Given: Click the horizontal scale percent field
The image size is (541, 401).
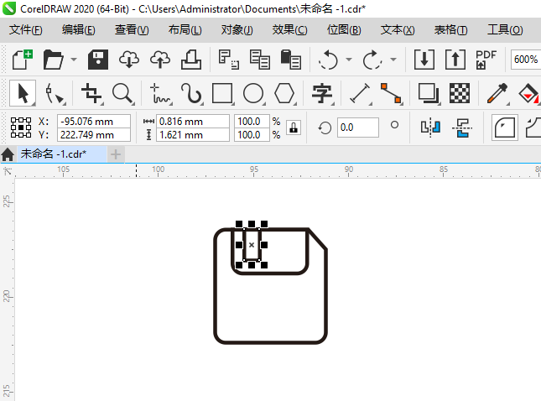Looking at the screenshot, I should coord(252,122).
